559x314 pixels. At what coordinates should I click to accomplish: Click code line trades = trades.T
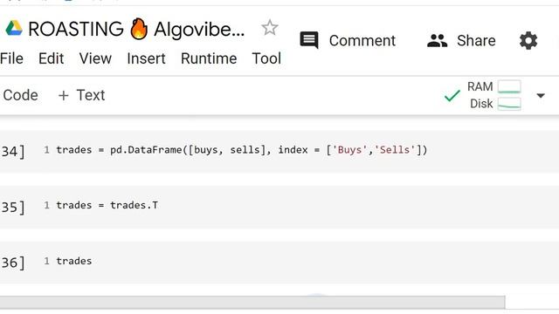point(107,206)
